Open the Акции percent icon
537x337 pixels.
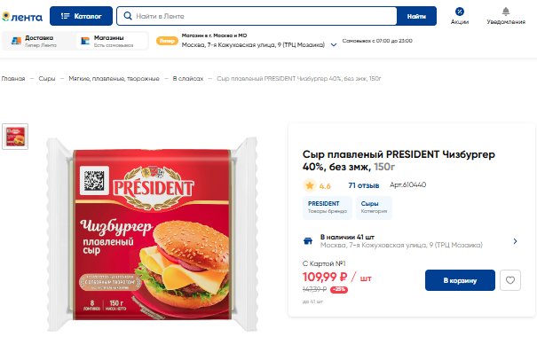pyautogui.click(x=460, y=12)
